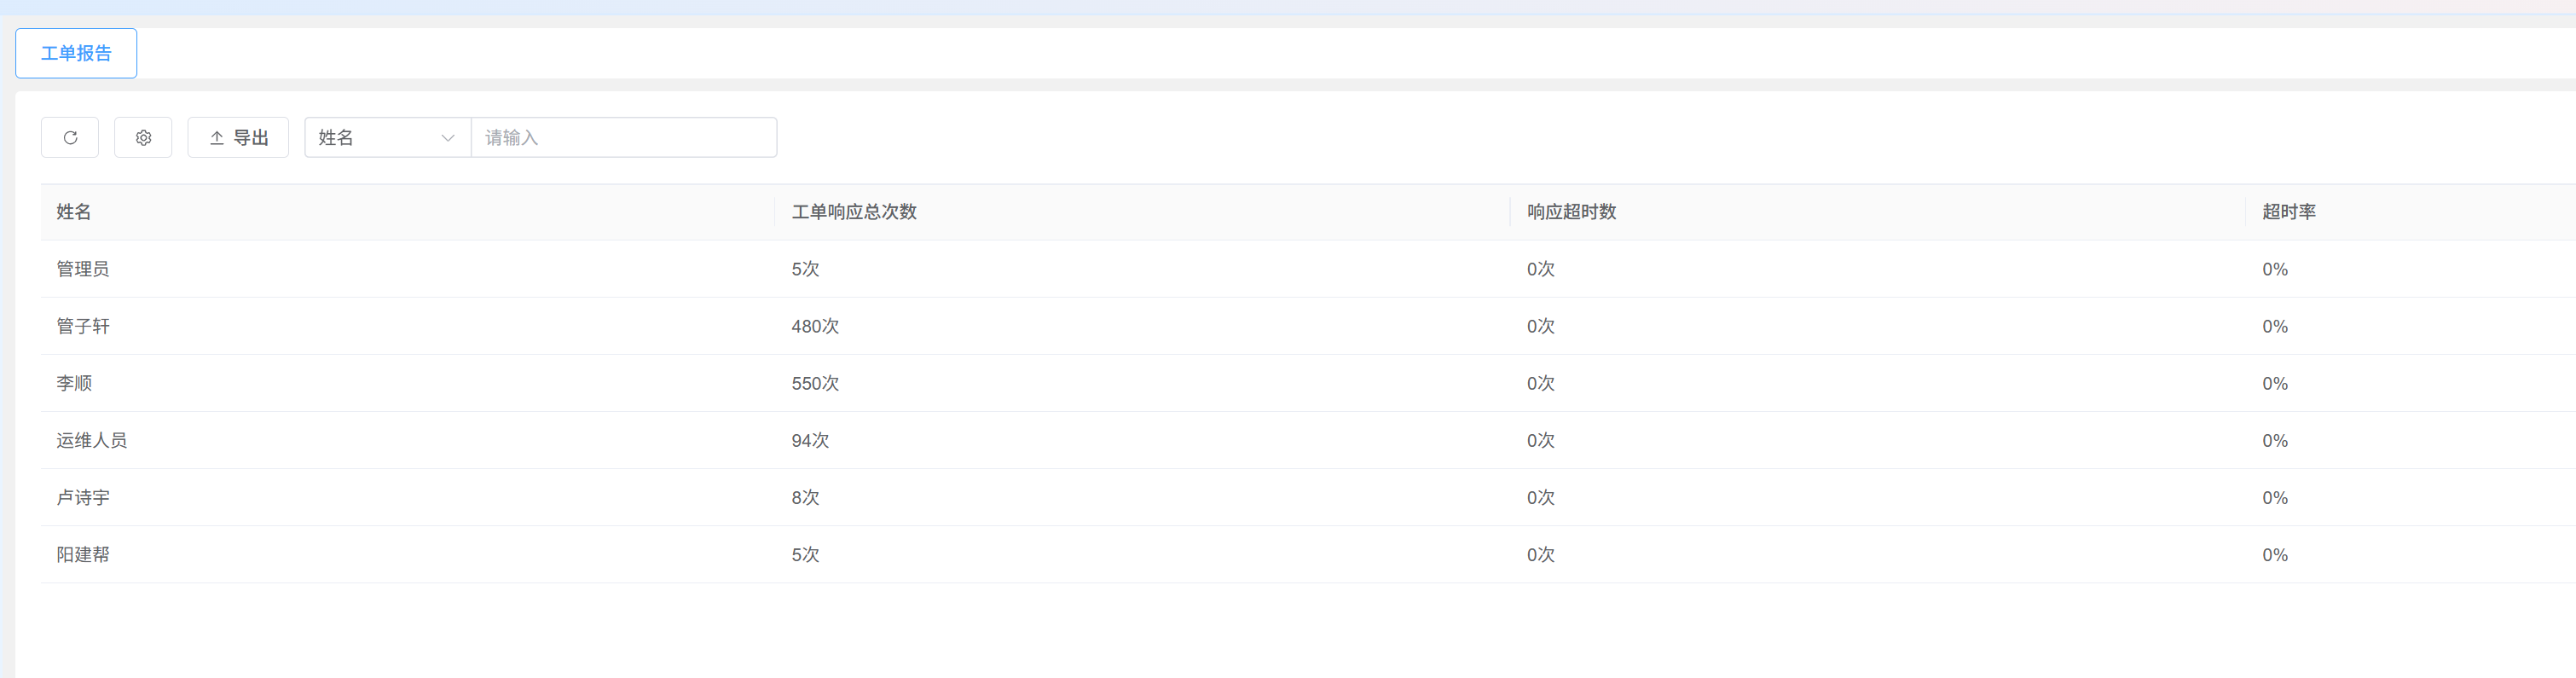Click 480次 in 管子轩 row

(815, 326)
